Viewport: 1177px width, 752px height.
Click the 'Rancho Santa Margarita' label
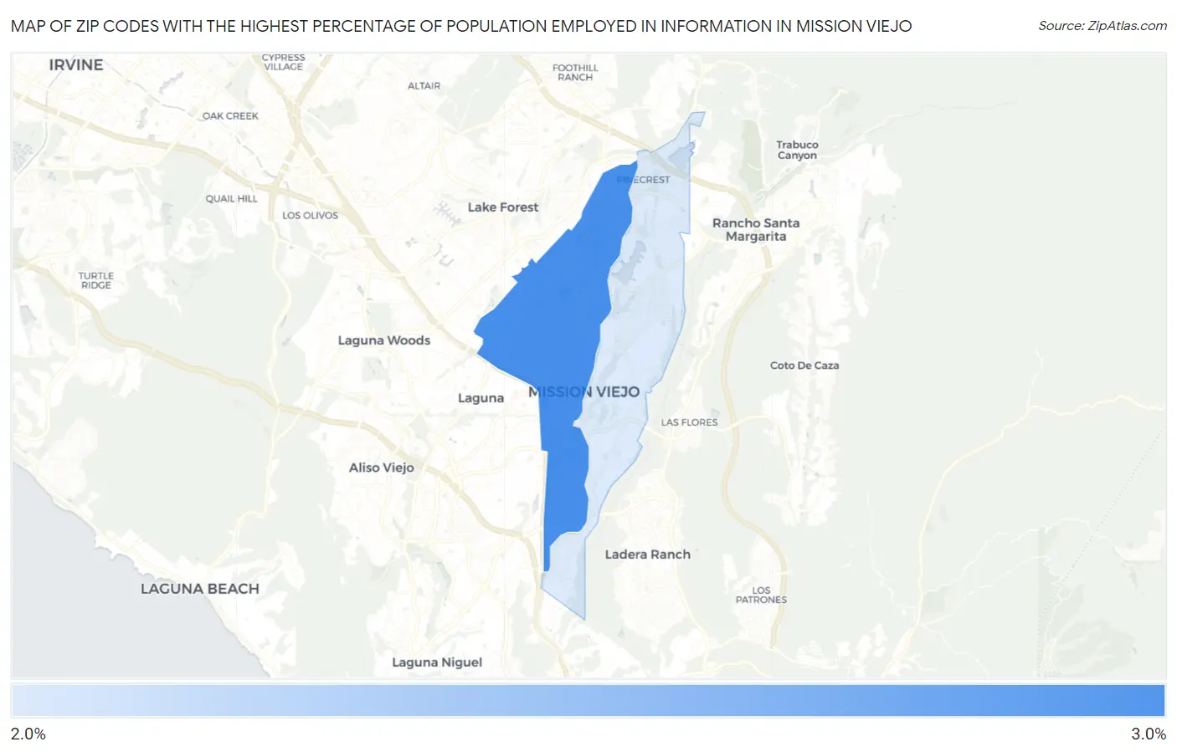click(x=756, y=229)
